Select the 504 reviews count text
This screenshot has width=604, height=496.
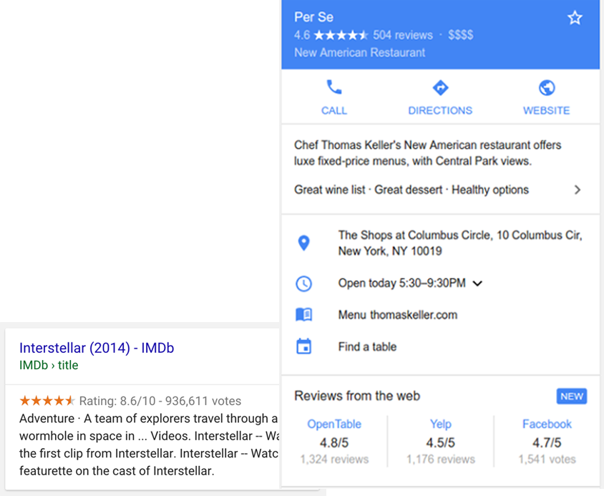tap(403, 34)
